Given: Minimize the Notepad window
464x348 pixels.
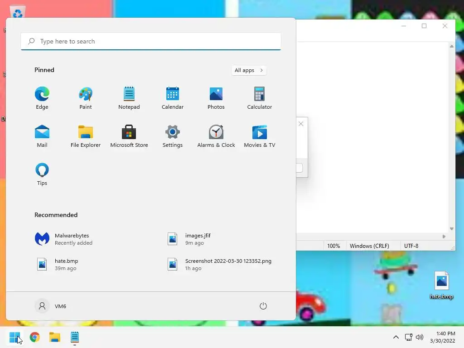Looking at the screenshot, I should (x=404, y=26).
